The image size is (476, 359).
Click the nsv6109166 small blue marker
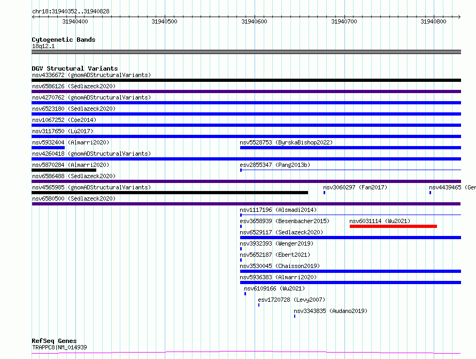tap(245, 294)
